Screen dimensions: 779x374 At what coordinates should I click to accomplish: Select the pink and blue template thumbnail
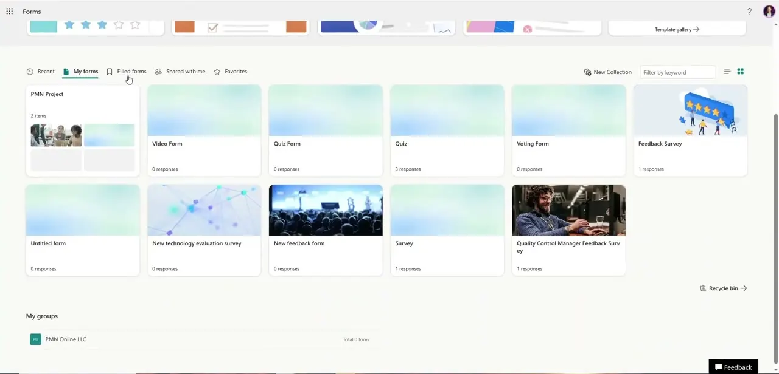[x=532, y=27]
